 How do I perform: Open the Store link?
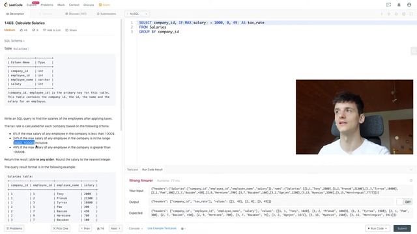pos(104,5)
